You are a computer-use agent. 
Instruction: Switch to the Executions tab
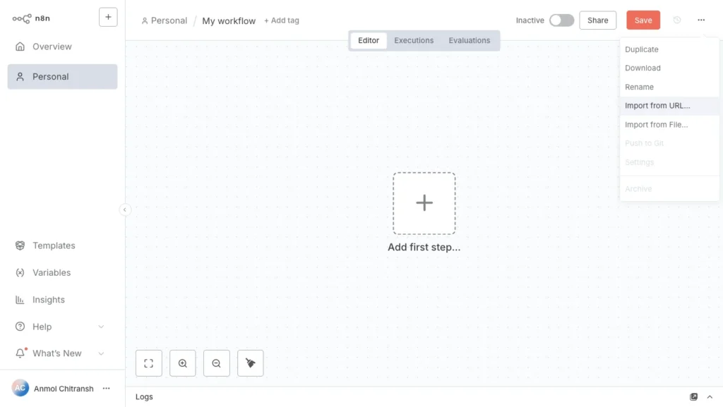414,40
